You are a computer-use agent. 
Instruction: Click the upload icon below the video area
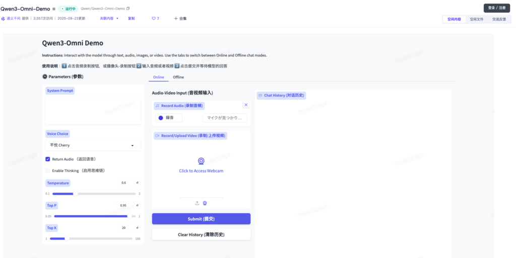pyautogui.click(x=197, y=203)
